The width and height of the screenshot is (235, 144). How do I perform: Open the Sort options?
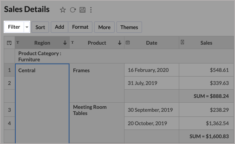pos(40,27)
